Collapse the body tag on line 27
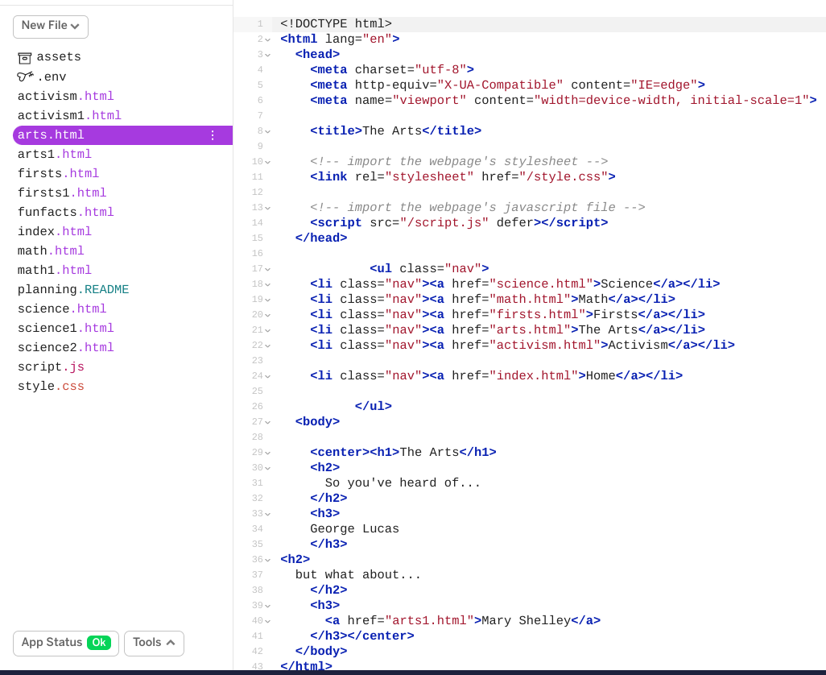The image size is (826, 675). pyautogui.click(x=268, y=422)
